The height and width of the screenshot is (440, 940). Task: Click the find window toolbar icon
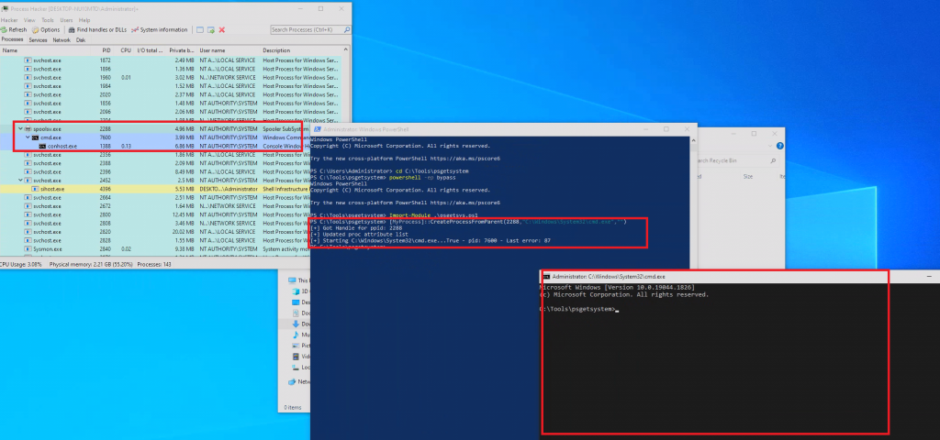(x=199, y=29)
